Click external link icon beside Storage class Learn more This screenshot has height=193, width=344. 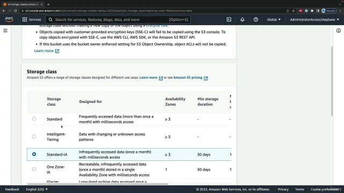pos(161,78)
